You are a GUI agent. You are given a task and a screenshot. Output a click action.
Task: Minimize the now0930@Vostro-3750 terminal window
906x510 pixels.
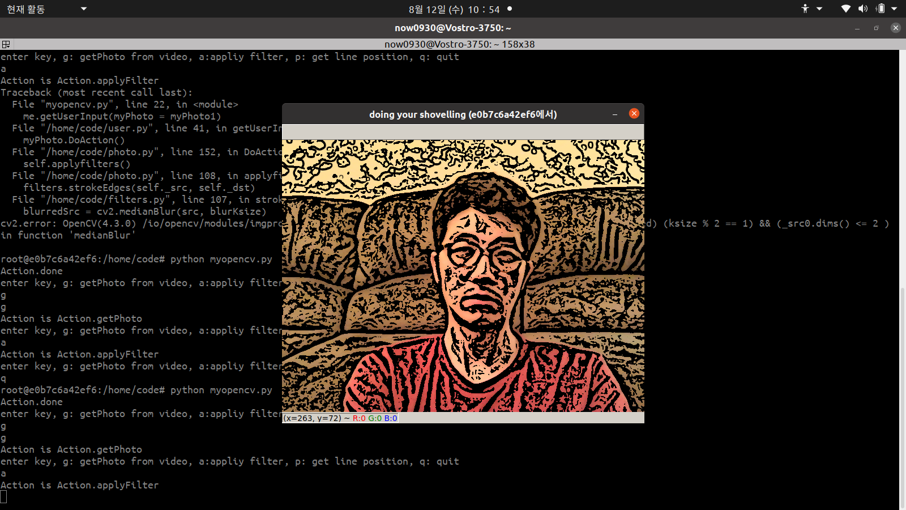point(857,28)
